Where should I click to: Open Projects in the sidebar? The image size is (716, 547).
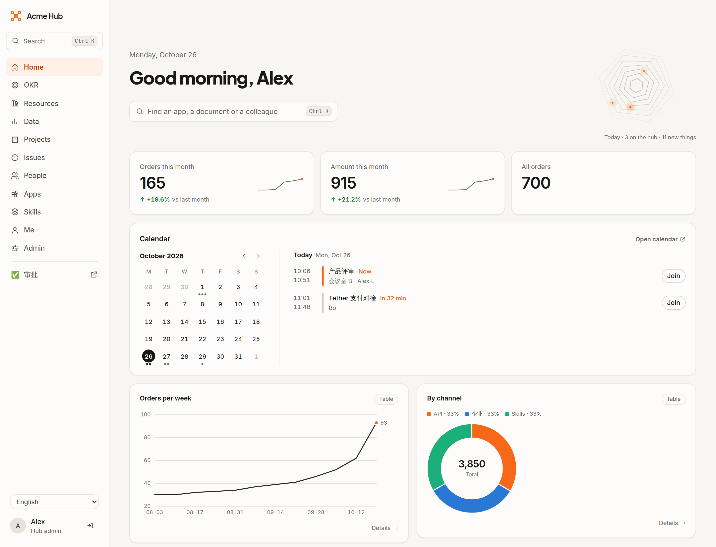[54, 140]
